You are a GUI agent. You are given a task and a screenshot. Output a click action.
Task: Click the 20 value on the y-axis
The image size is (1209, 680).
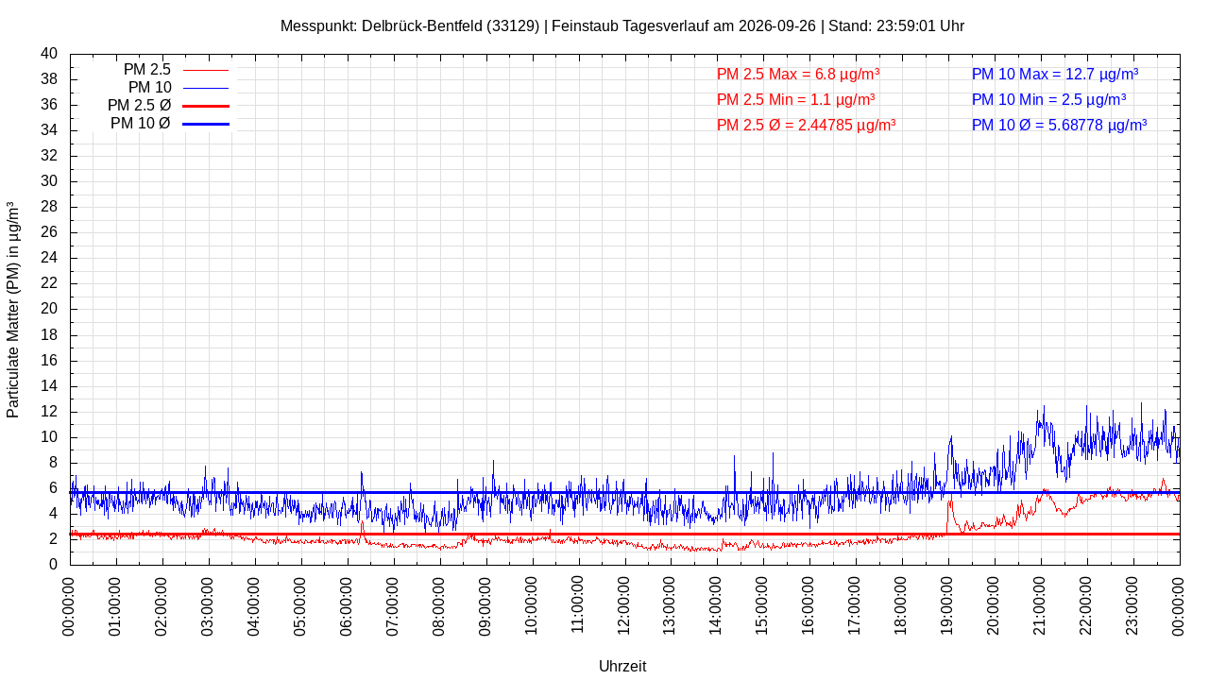pyautogui.click(x=49, y=309)
